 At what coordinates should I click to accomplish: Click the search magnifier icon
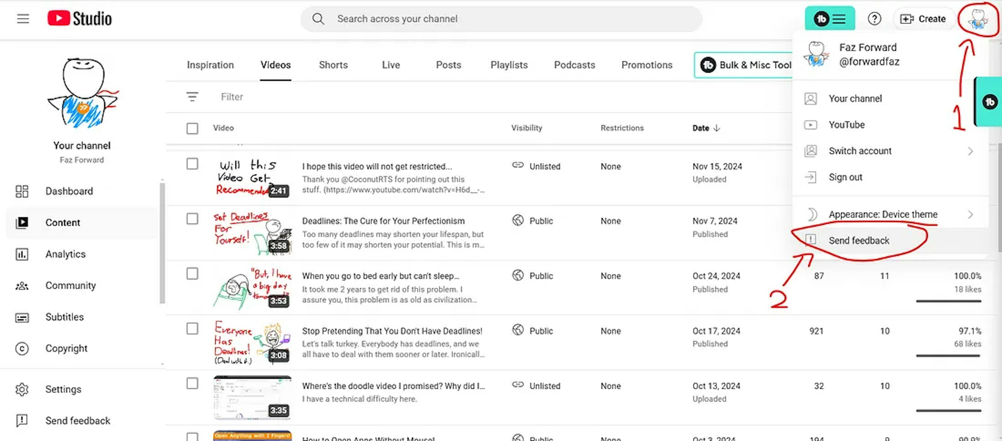318,19
